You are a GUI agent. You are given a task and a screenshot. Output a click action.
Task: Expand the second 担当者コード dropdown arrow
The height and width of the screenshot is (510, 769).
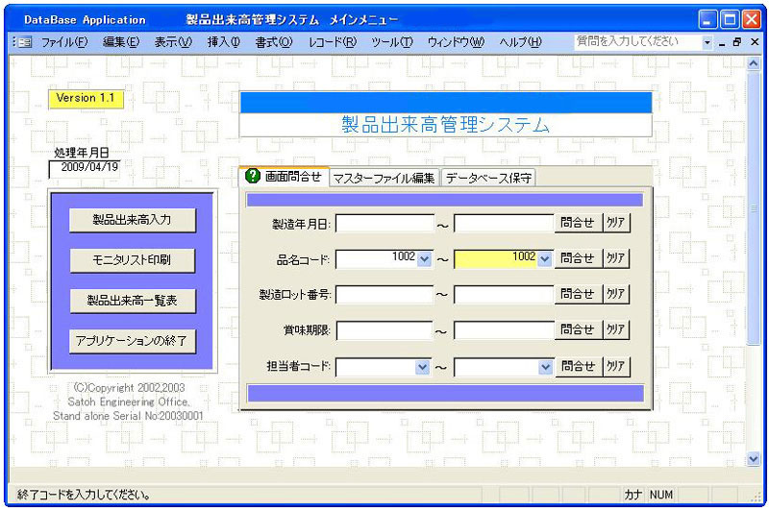[x=545, y=367]
